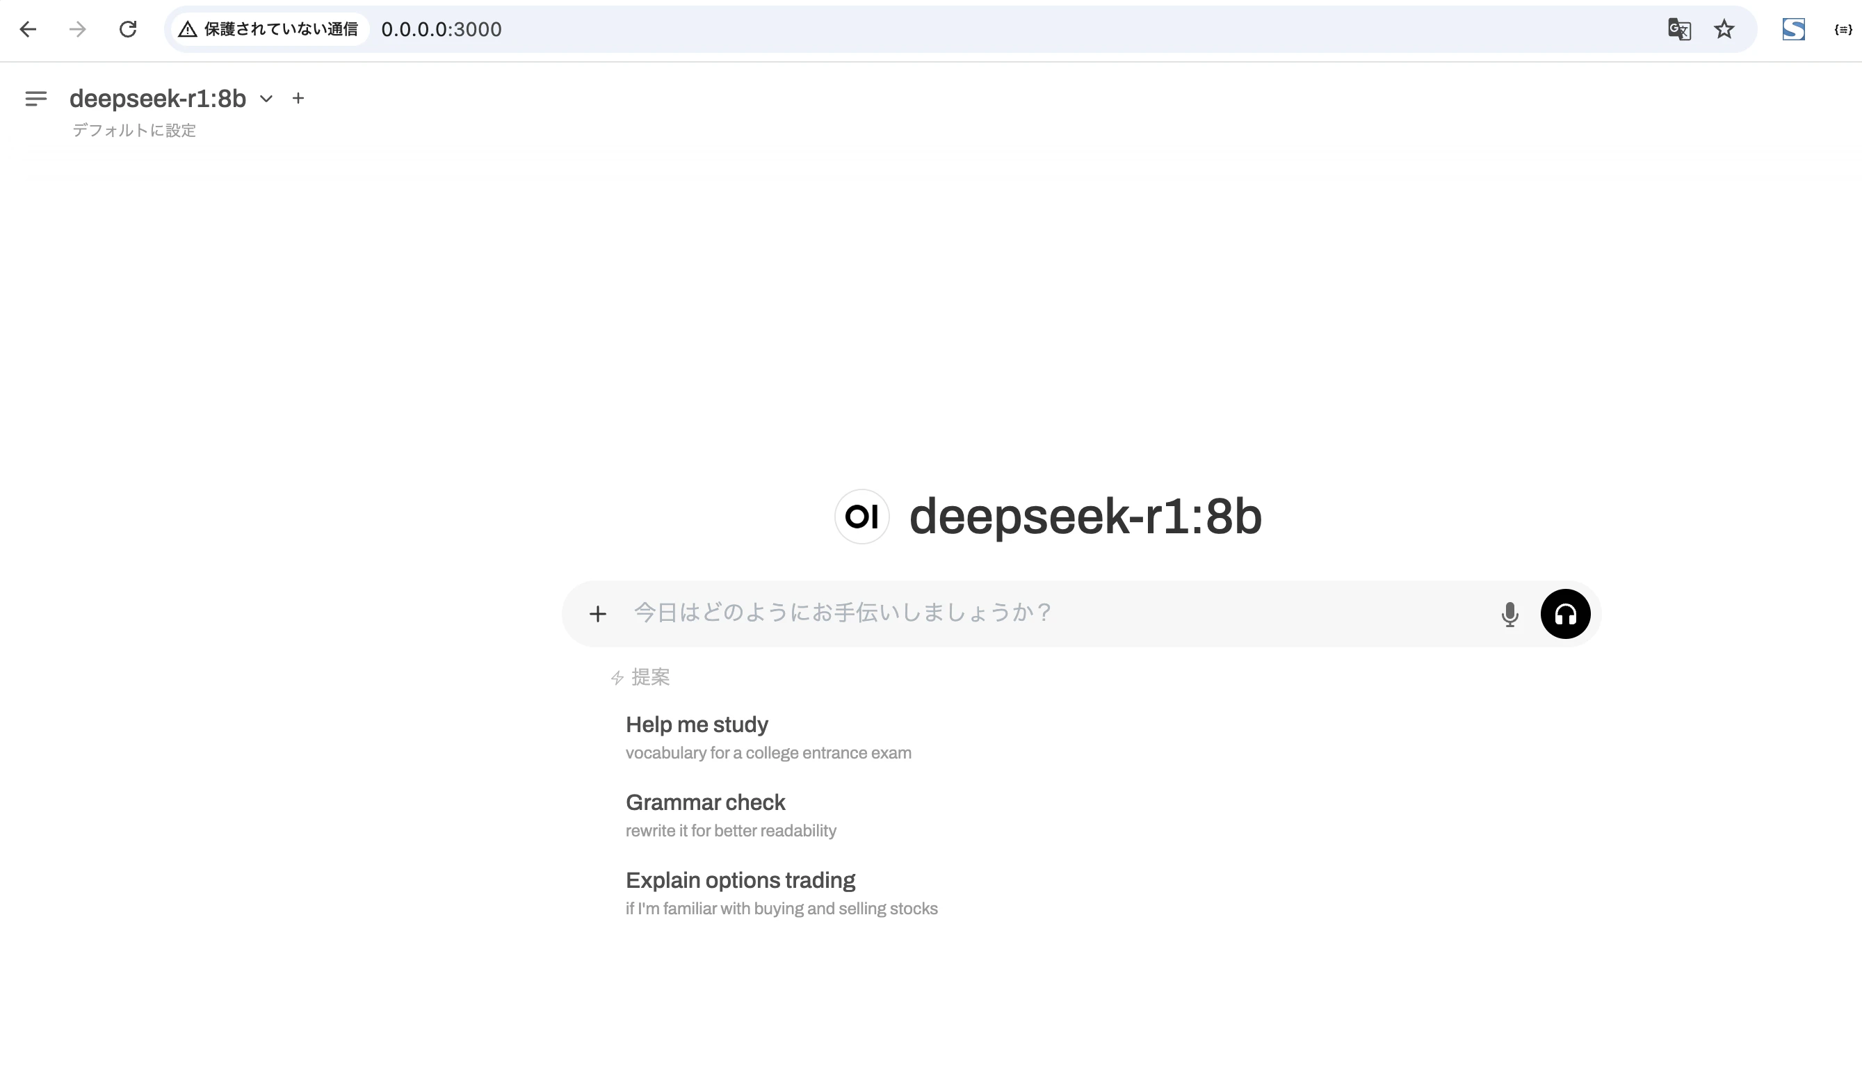This screenshot has height=1086, width=1862.
Task: Go forward in browser history
Action: pos(78,29)
